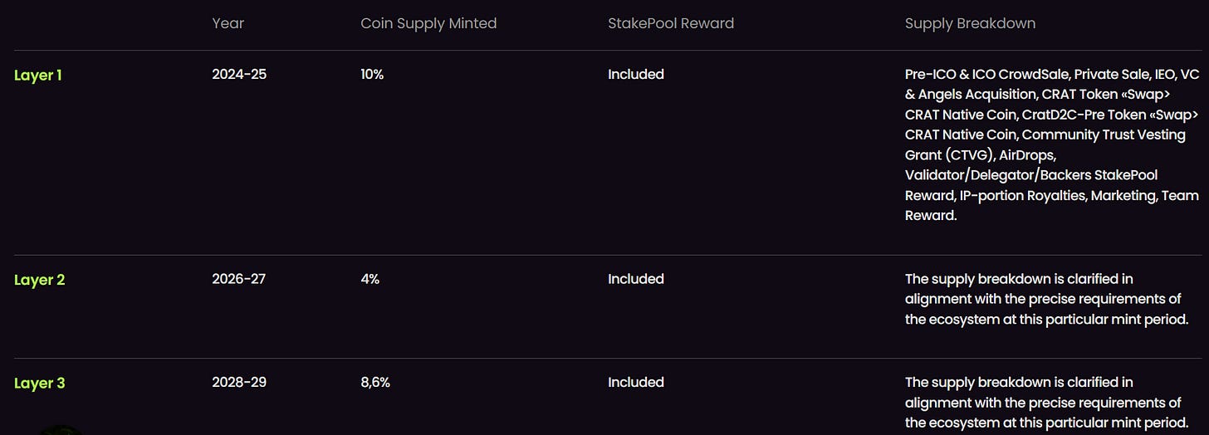Select the green Layer 1 label

pyautogui.click(x=38, y=76)
